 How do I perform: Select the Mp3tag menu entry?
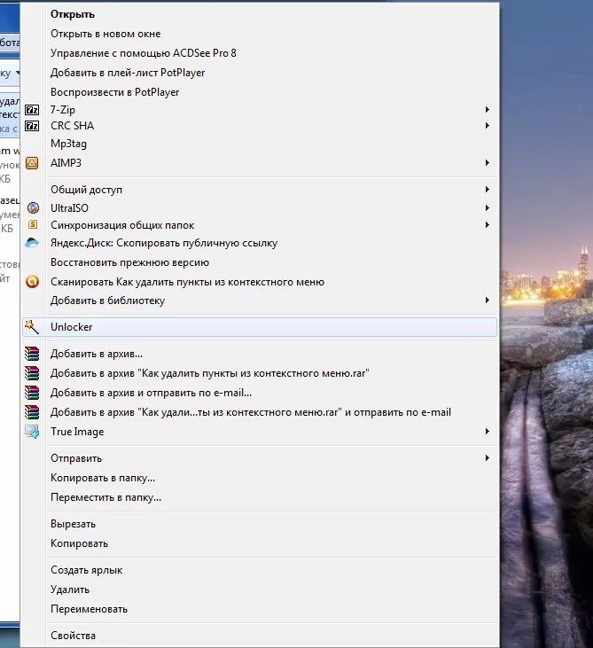pos(260,144)
